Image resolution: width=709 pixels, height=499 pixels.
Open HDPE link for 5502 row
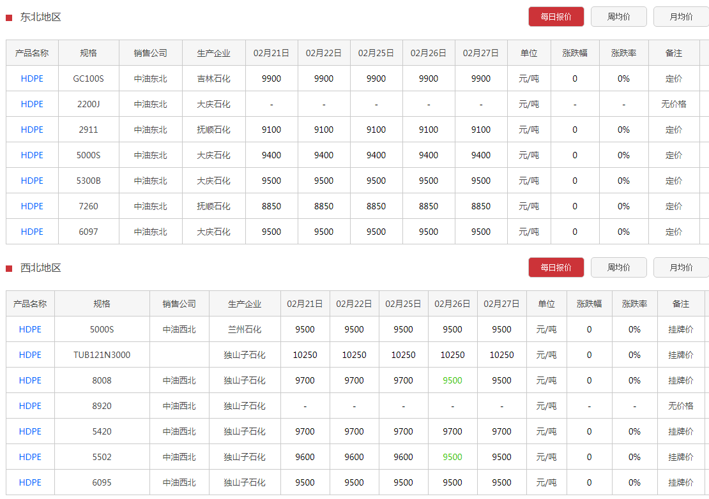30,457
